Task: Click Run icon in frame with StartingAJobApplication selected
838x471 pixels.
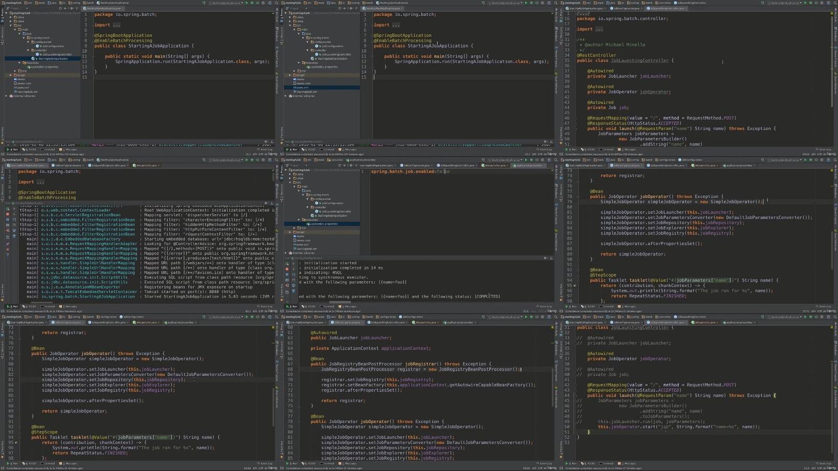Action: point(247,3)
